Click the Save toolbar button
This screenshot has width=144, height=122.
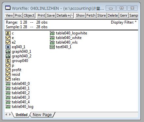click(51, 15)
